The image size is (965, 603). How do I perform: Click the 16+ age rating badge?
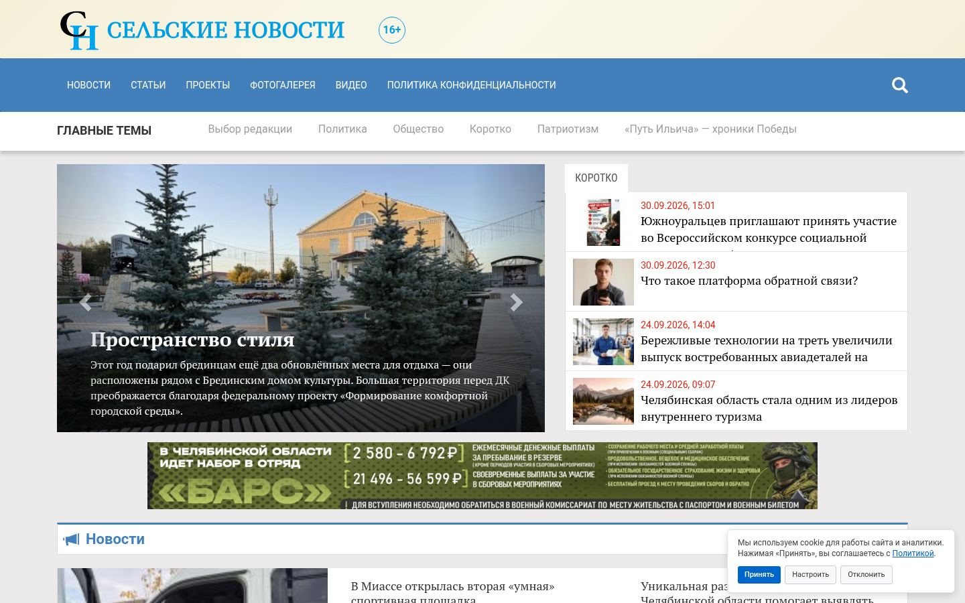tap(392, 30)
